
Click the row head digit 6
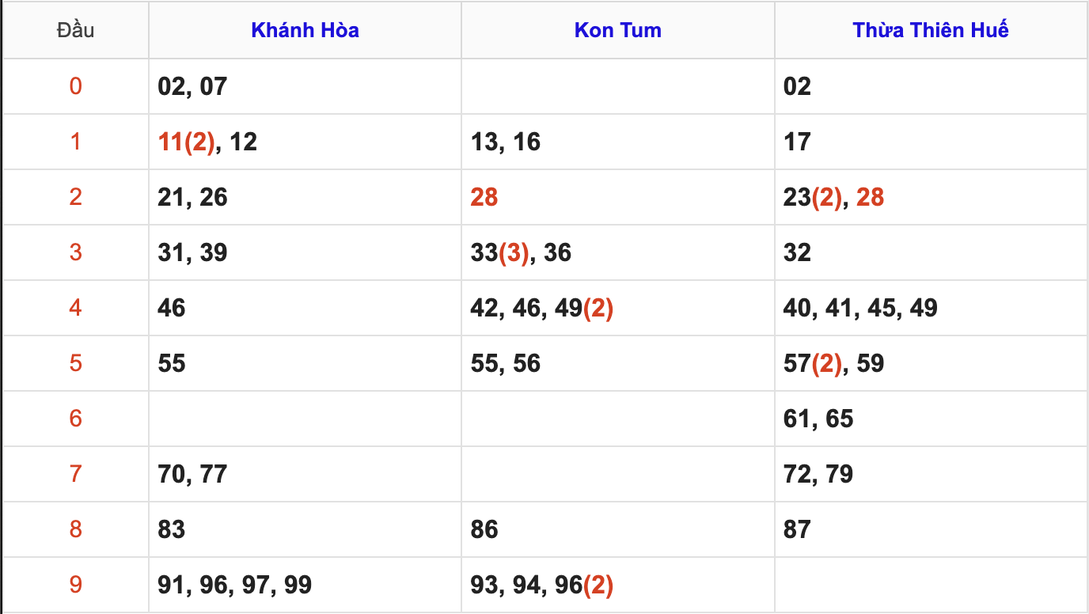75,419
